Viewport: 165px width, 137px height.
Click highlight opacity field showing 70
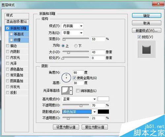coord(98,105)
